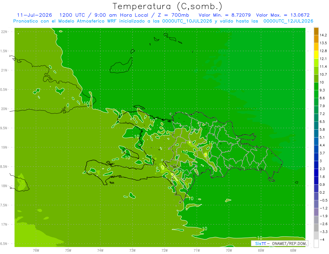Click the 19N latitude label
Screen dimensions: 329x254
[5, 147]
